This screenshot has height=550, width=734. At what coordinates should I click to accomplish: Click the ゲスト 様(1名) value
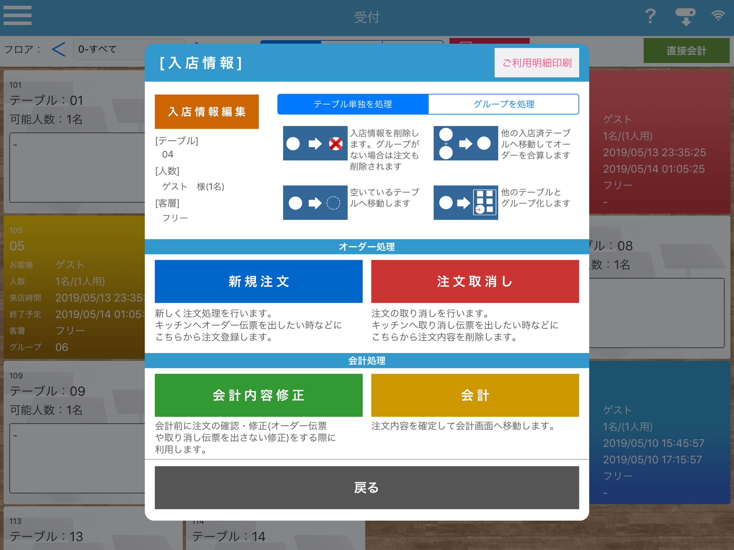(x=193, y=187)
